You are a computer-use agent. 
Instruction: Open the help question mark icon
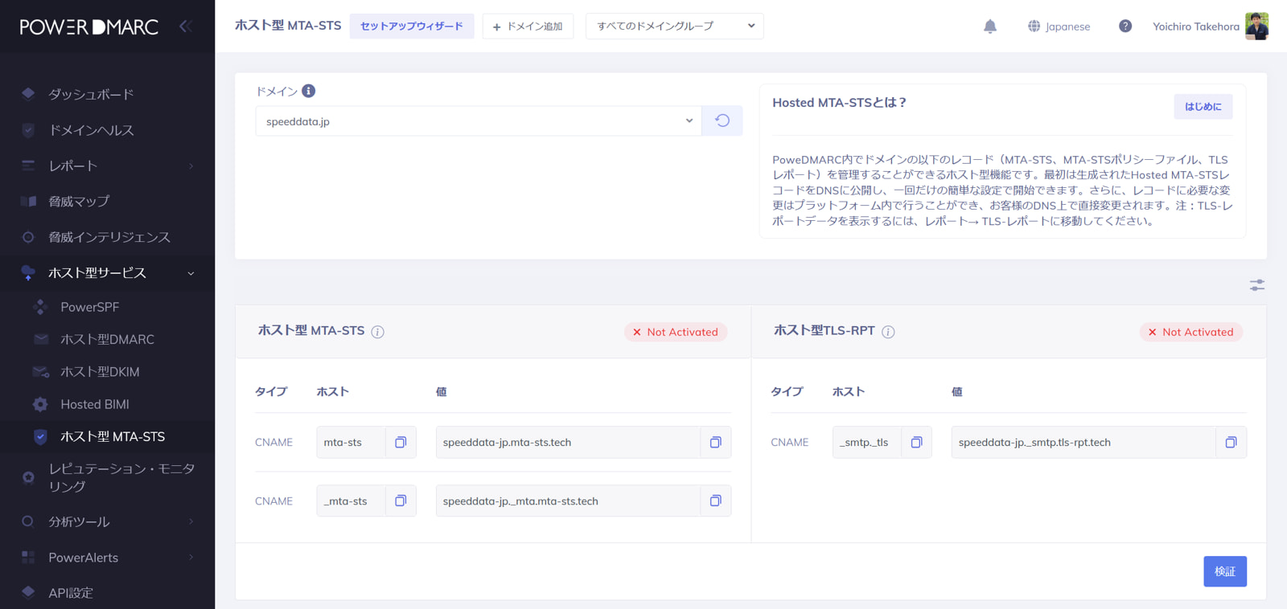1125,27
